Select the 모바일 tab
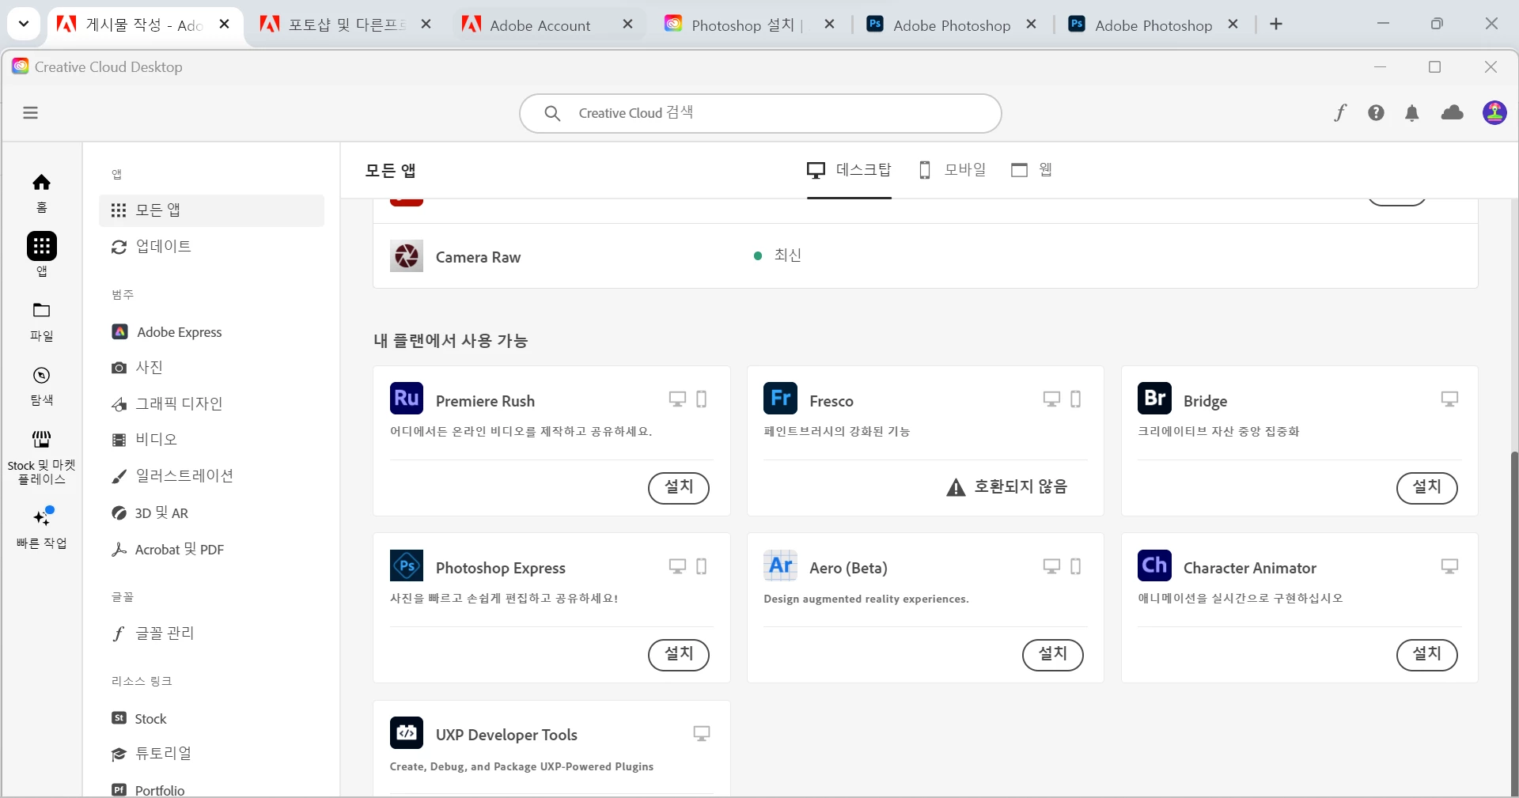The height and width of the screenshot is (798, 1519). click(x=953, y=170)
